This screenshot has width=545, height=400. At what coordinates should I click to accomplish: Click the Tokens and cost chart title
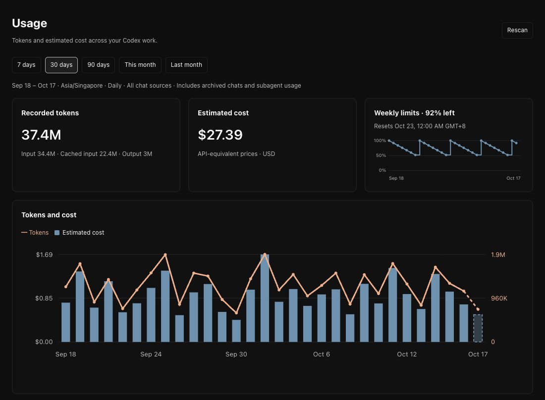49,215
